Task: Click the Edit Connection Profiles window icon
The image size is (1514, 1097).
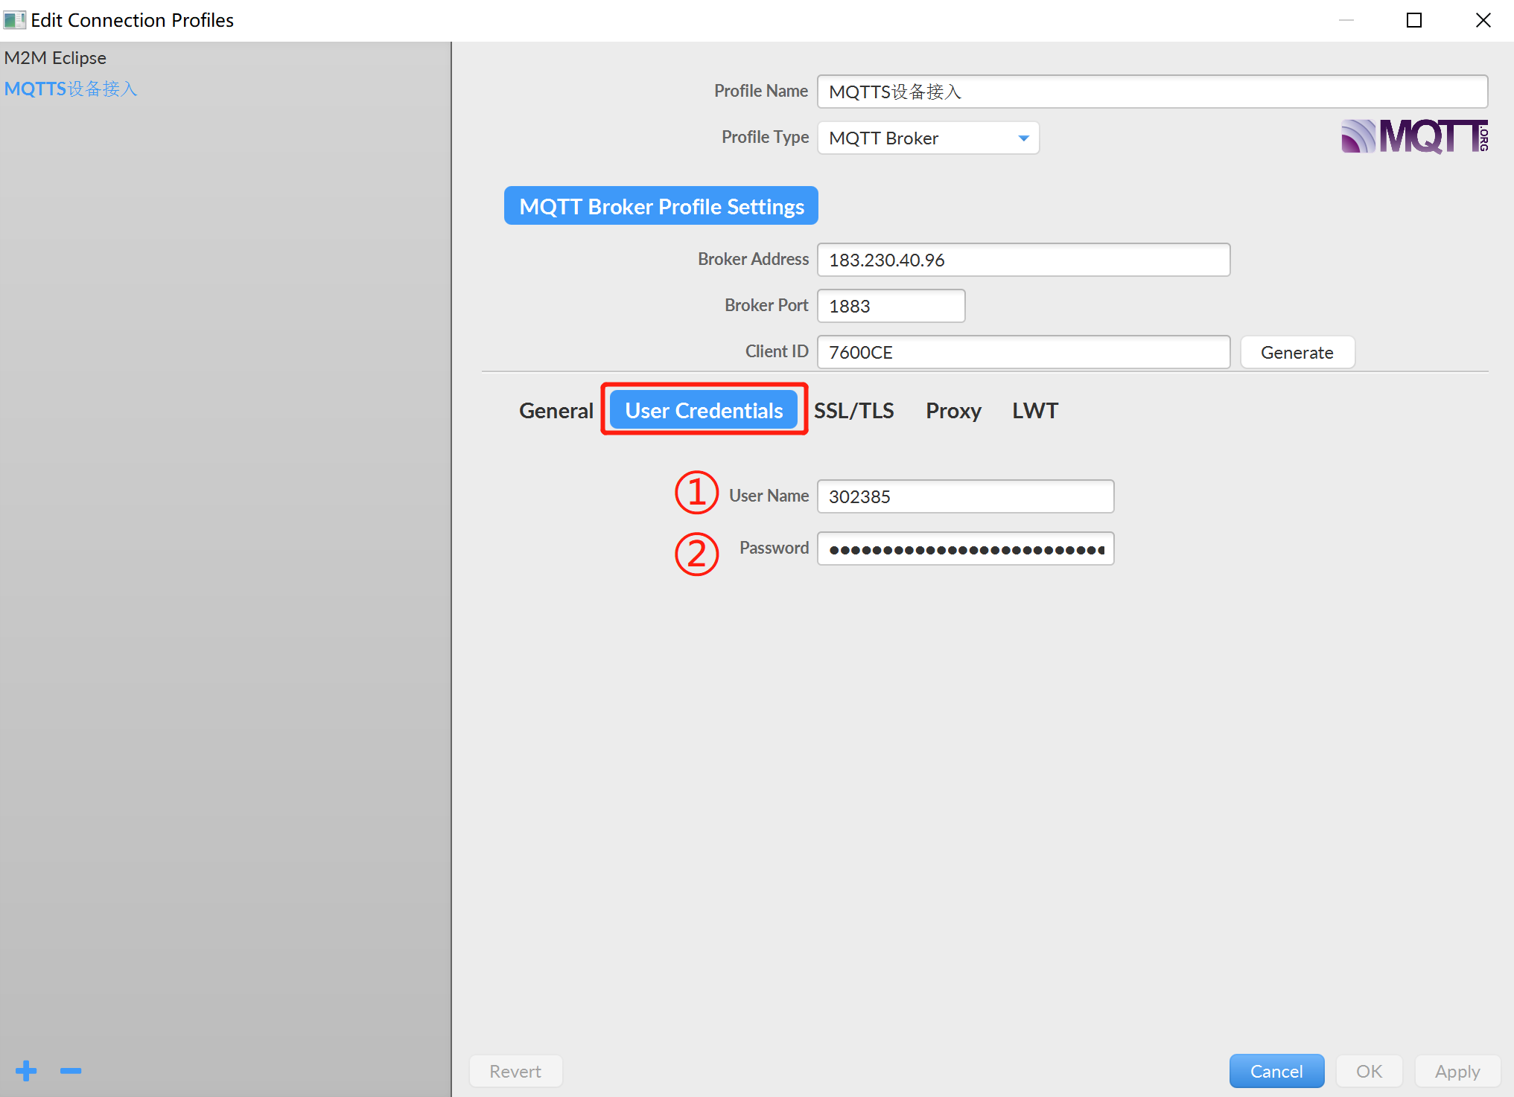Action: 15,19
